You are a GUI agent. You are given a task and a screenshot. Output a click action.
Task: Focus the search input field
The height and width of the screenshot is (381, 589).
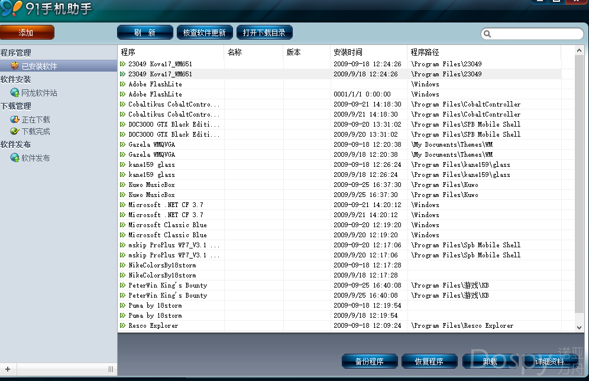(x=535, y=34)
